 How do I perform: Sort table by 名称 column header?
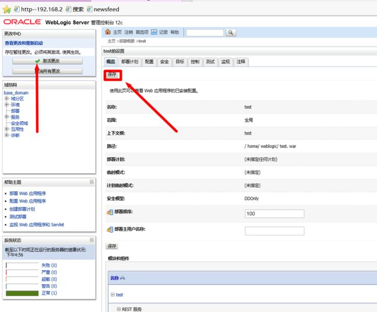click(114, 278)
